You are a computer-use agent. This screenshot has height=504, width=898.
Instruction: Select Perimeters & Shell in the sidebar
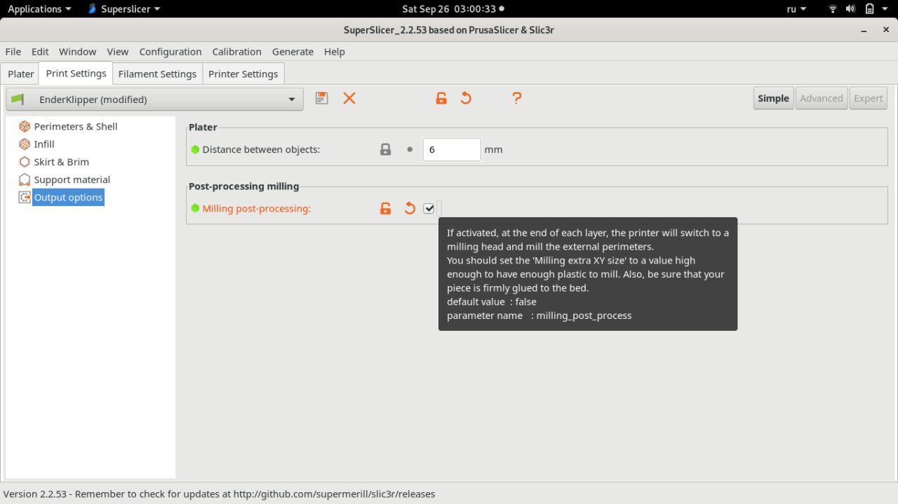click(76, 126)
